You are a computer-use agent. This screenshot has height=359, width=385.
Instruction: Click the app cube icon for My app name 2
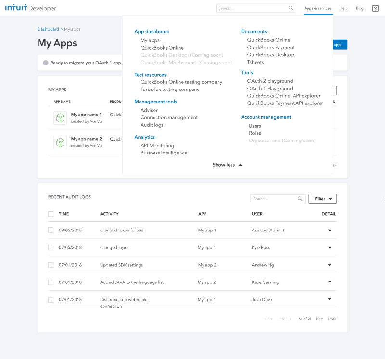60,142
